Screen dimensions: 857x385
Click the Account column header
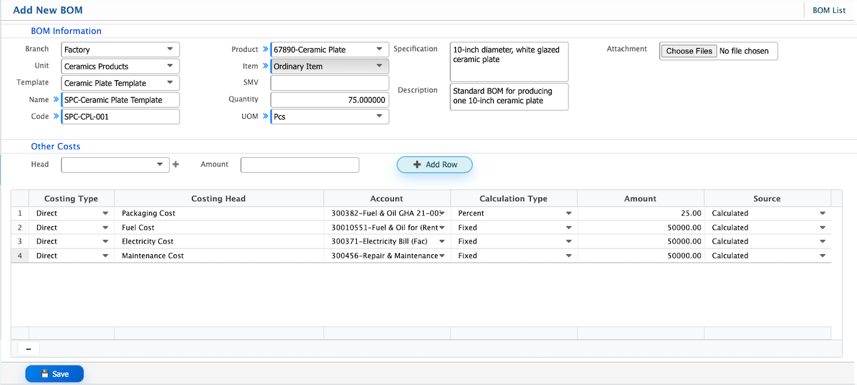tap(387, 198)
